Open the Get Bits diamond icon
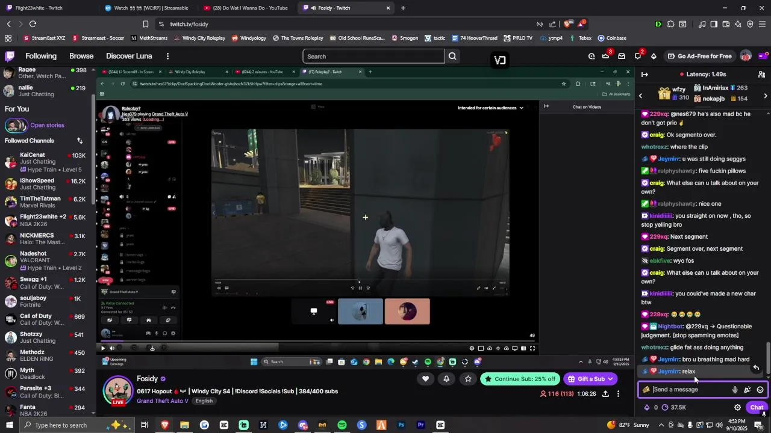 click(x=654, y=56)
